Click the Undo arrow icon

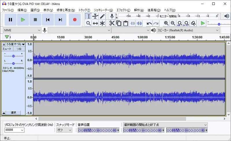point(149,23)
